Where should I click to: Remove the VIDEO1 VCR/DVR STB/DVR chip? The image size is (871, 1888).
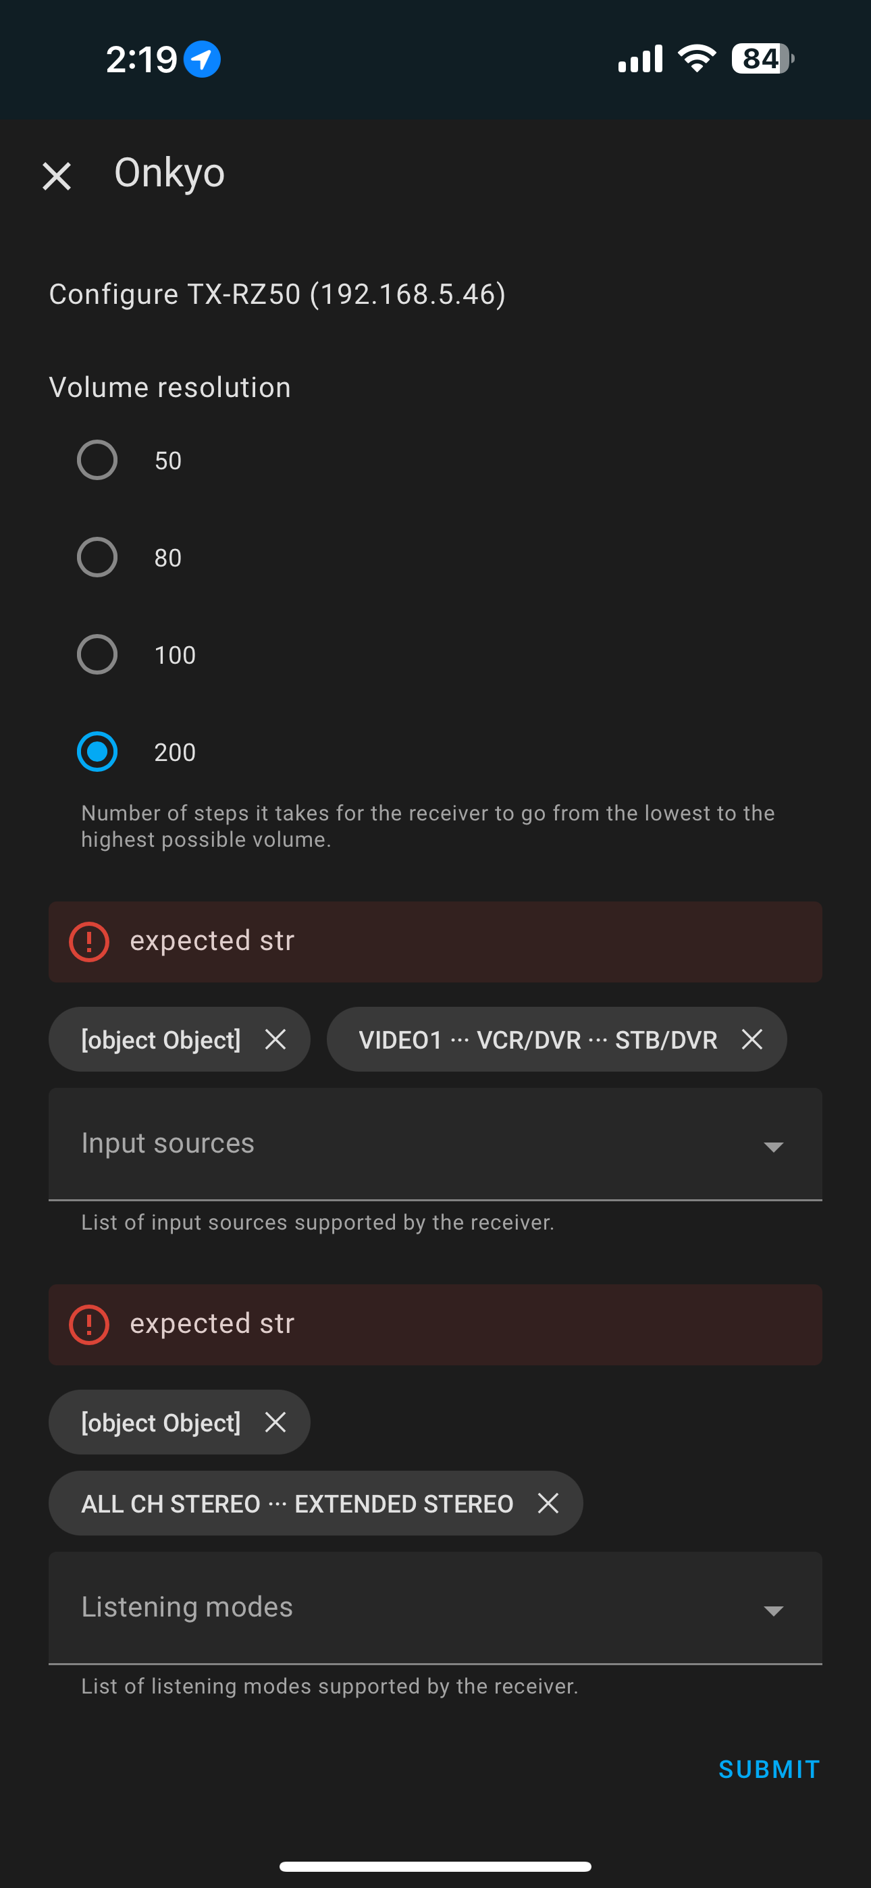[x=751, y=1039]
